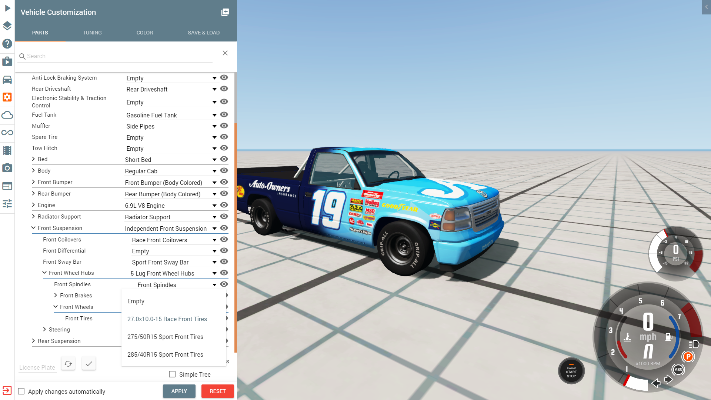This screenshot has height=400, width=711.
Task: Click the Front Tires tree row
Action: 79,319
